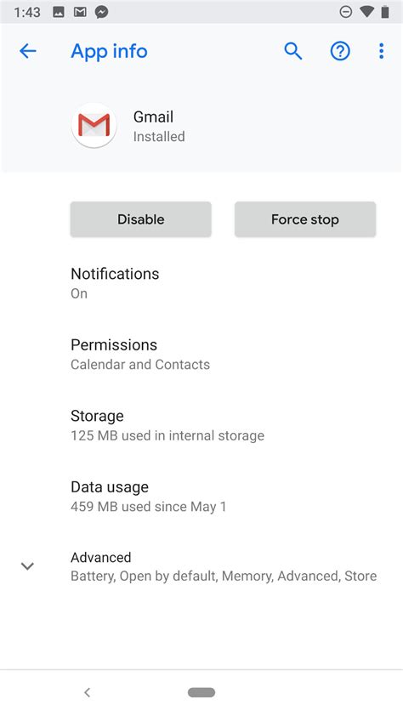Disable the Gmail app
This screenshot has height=716, width=403.
(x=140, y=219)
